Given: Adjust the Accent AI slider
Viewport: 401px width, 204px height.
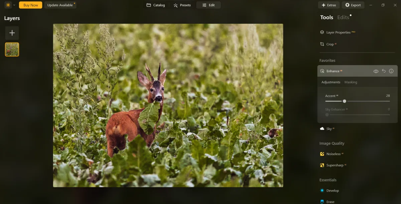Looking at the screenshot, I should (345, 101).
